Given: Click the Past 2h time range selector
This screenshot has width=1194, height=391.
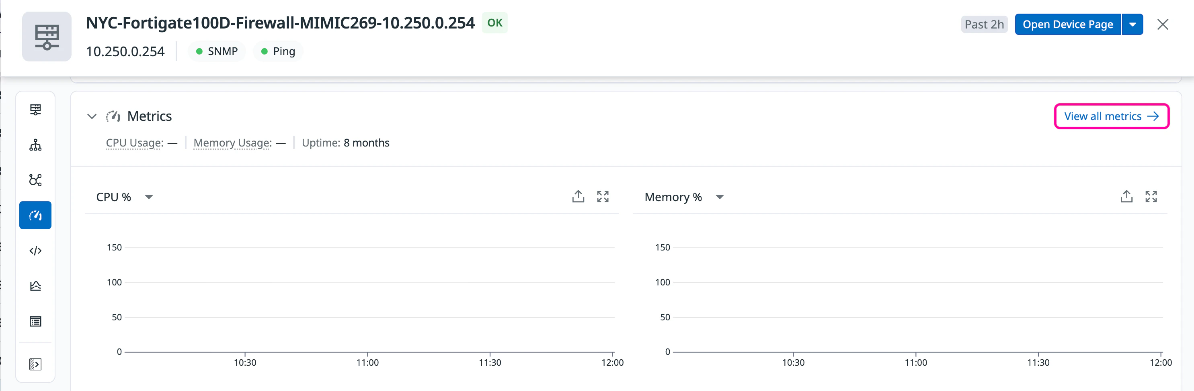Looking at the screenshot, I should tap(984, 24).
